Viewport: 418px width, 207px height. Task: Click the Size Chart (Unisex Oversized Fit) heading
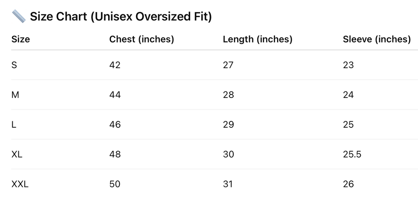click(x=121, y=17)
